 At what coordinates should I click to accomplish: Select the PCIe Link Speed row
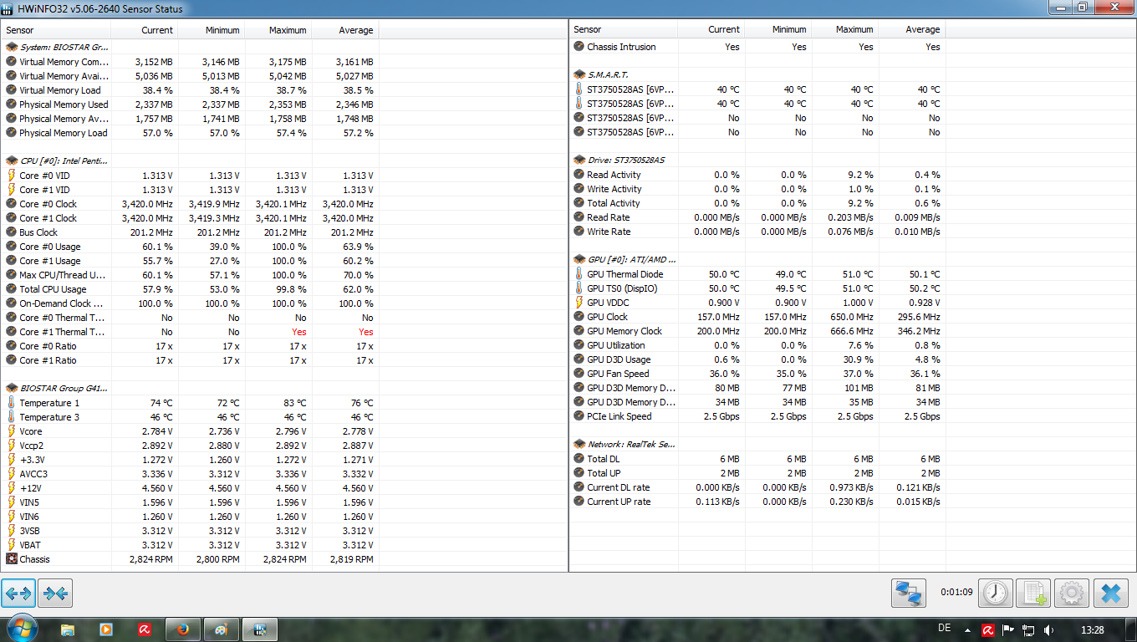pos(757,416)
